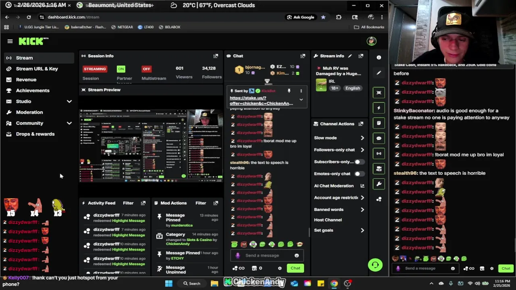Viewport: 516px width, 290px height.
Task: Toggle the Partner ON indicator
Action: pos(121,69)
